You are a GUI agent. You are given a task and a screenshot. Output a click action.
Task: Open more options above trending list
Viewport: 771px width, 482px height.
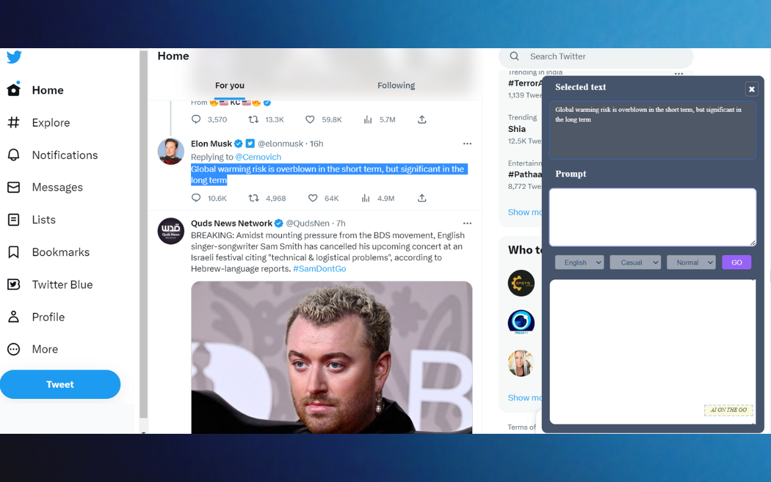(x=679, y=74)
